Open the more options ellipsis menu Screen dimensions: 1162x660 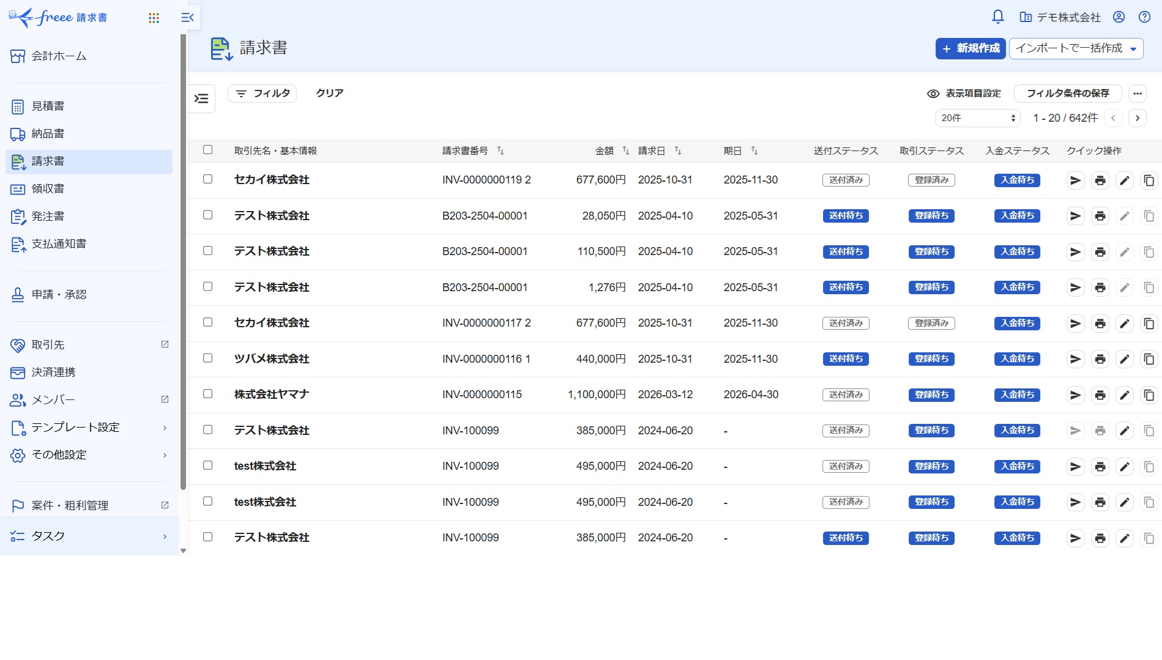pyautogui.click(x=1138, y=93)
